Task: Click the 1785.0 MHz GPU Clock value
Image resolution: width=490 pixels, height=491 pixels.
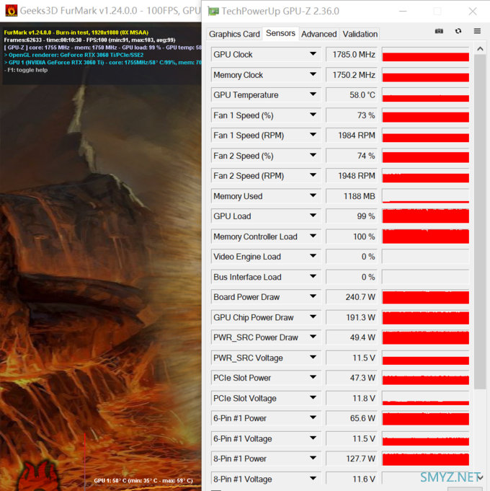Action: pyautogui.click(x=352, y=55)
